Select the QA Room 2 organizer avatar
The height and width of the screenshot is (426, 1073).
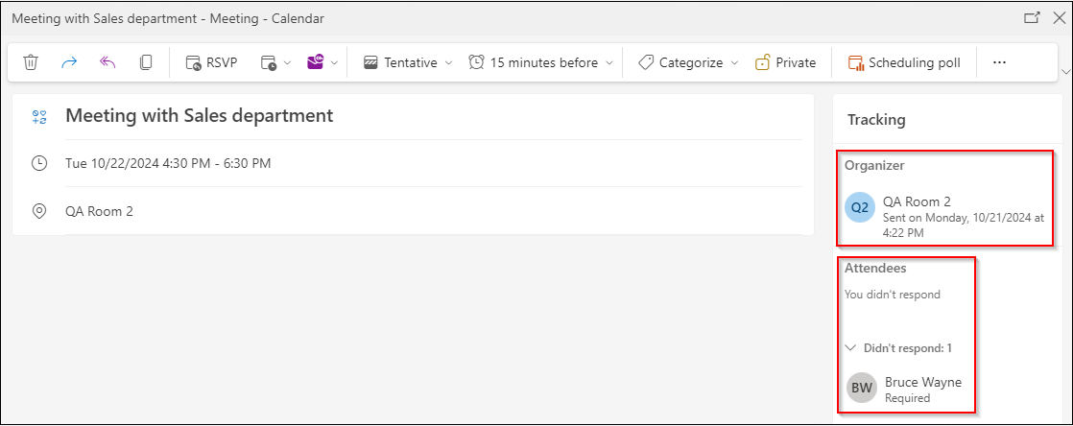point(860,208)
